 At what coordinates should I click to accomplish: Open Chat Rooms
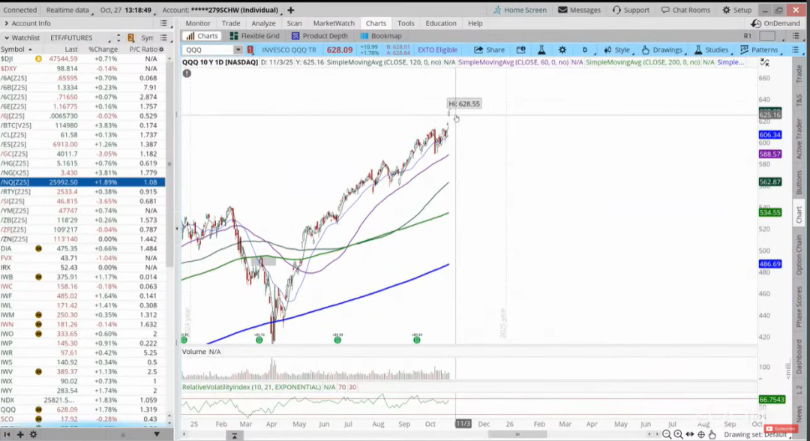(x=685, y=10)
